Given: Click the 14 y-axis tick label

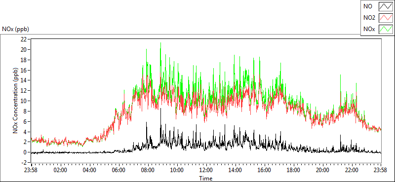Looking at the screenshot, I should (24, 80).
